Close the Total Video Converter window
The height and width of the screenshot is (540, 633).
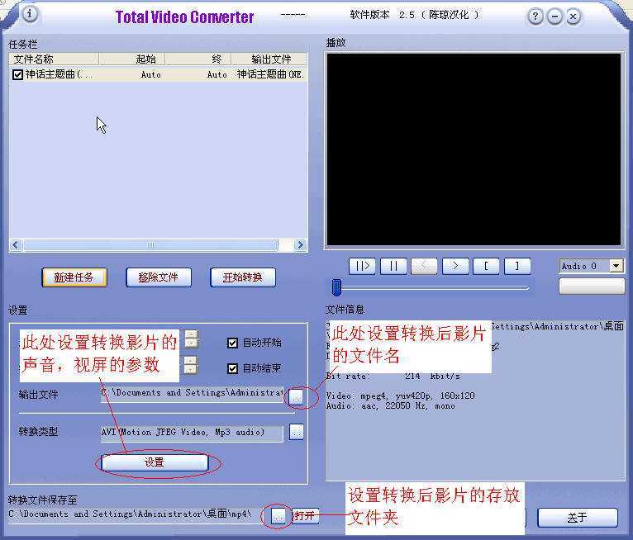574,17
